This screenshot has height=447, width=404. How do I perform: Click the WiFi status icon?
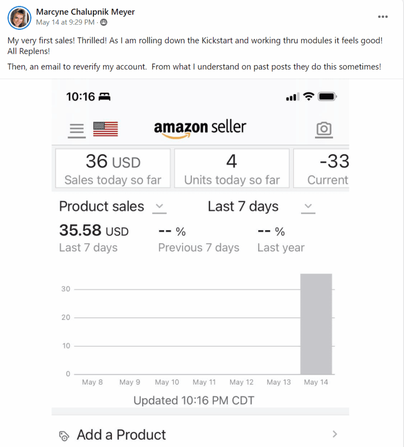coord(309,96)
